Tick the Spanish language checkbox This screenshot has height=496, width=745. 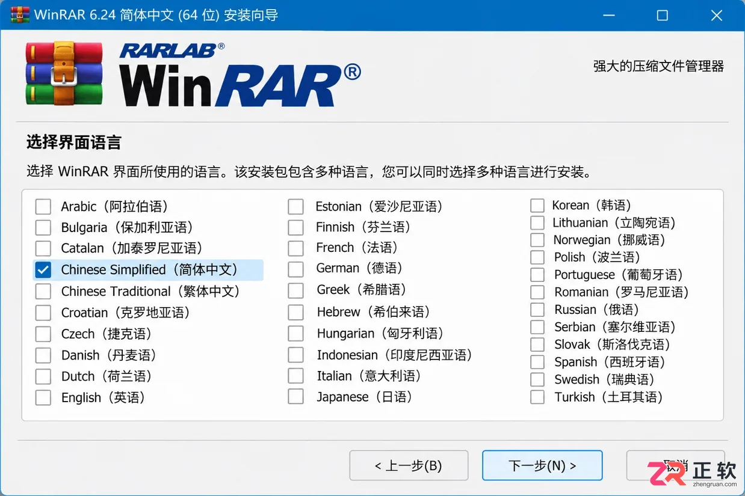click(537, 363)
